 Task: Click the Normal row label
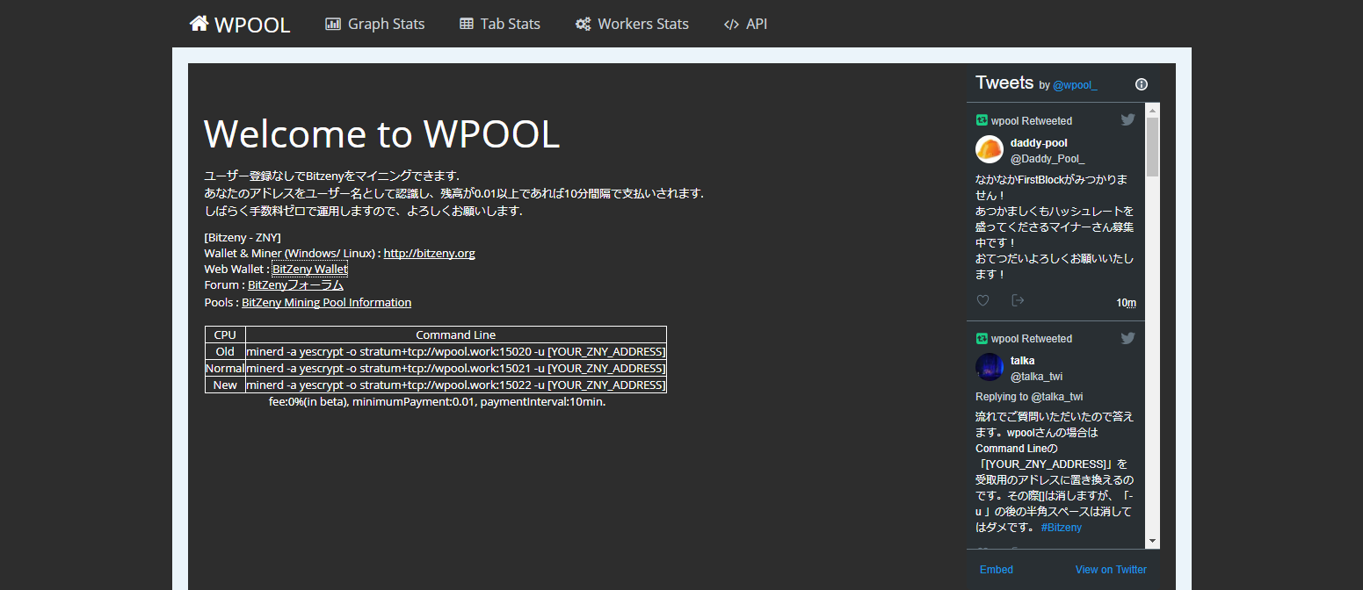pyautogui.click(x=225, y=368)
